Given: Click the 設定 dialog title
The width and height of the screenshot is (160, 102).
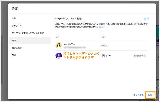Looking at the screenshot, I should tap(15, 9).
